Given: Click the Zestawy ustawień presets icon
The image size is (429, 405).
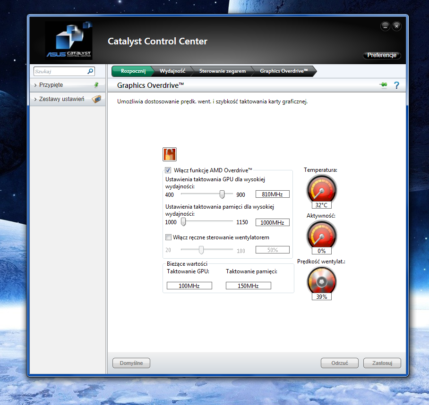Looking at the screenshot, I should pyautogui.click(x=96, y=99).
